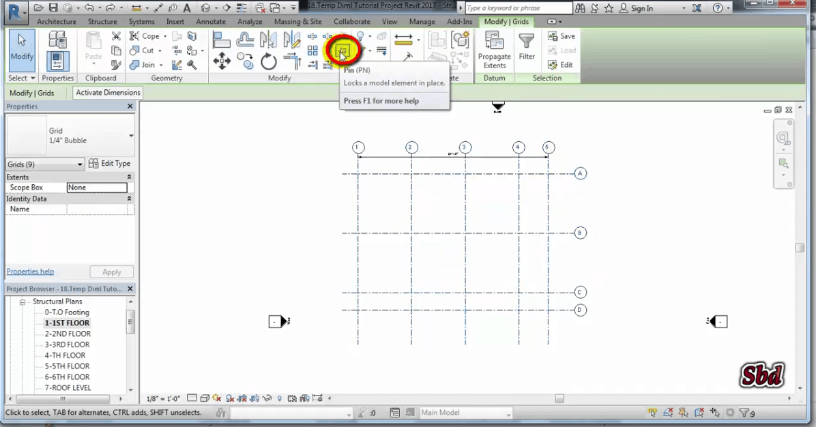Click the Activate Dimensions button
Screen dimensions: 816x427
click(x=108, y=93)
